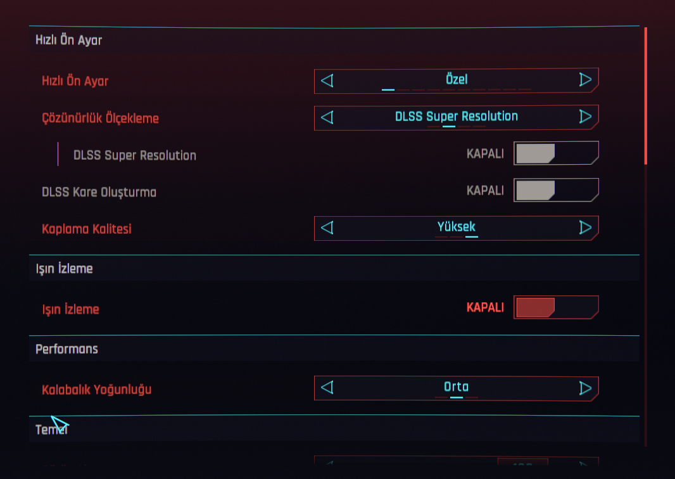Lower Kalabalık Yoğunluğu using left arrow
The image size is (675, 479).
[327, 388]
